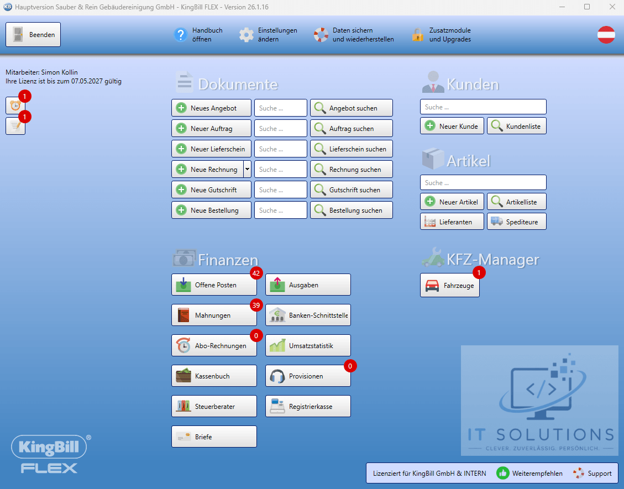This screenshot has height=489, width=624.
Task: Focus the Gutschrift search field
Action: 281,190
